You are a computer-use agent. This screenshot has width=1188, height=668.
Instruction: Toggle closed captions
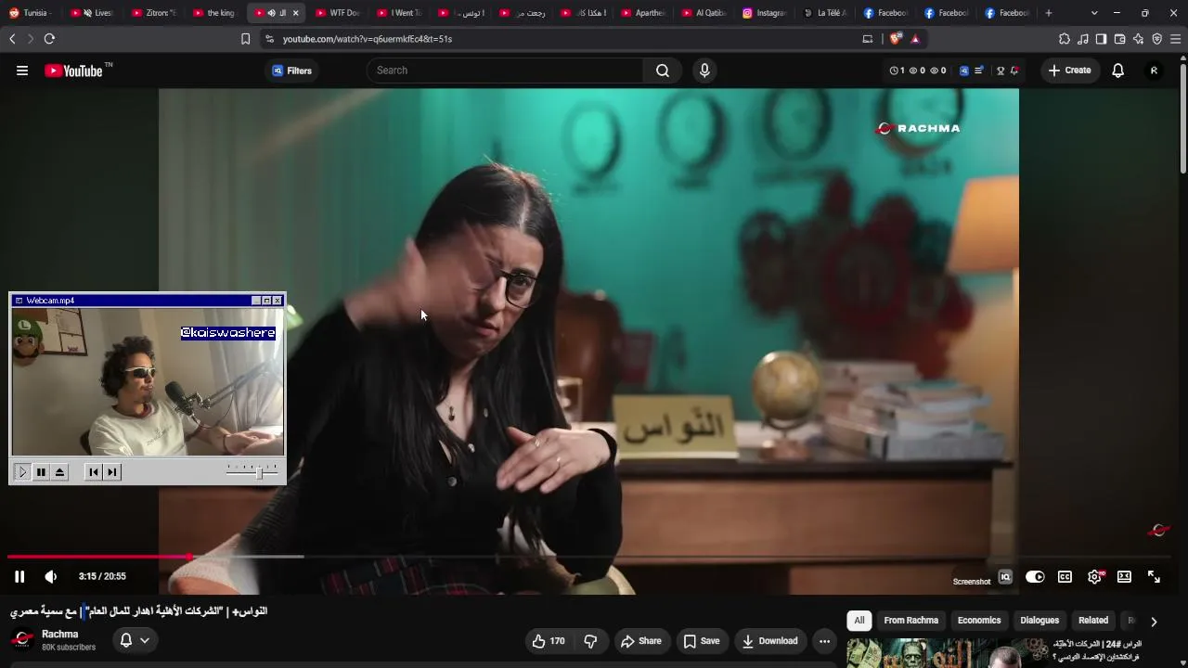(x=1065, y=576)
